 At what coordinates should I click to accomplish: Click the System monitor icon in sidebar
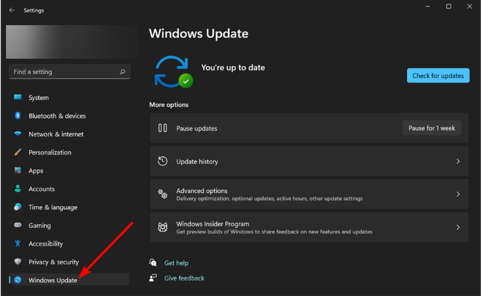pos(18,98)
